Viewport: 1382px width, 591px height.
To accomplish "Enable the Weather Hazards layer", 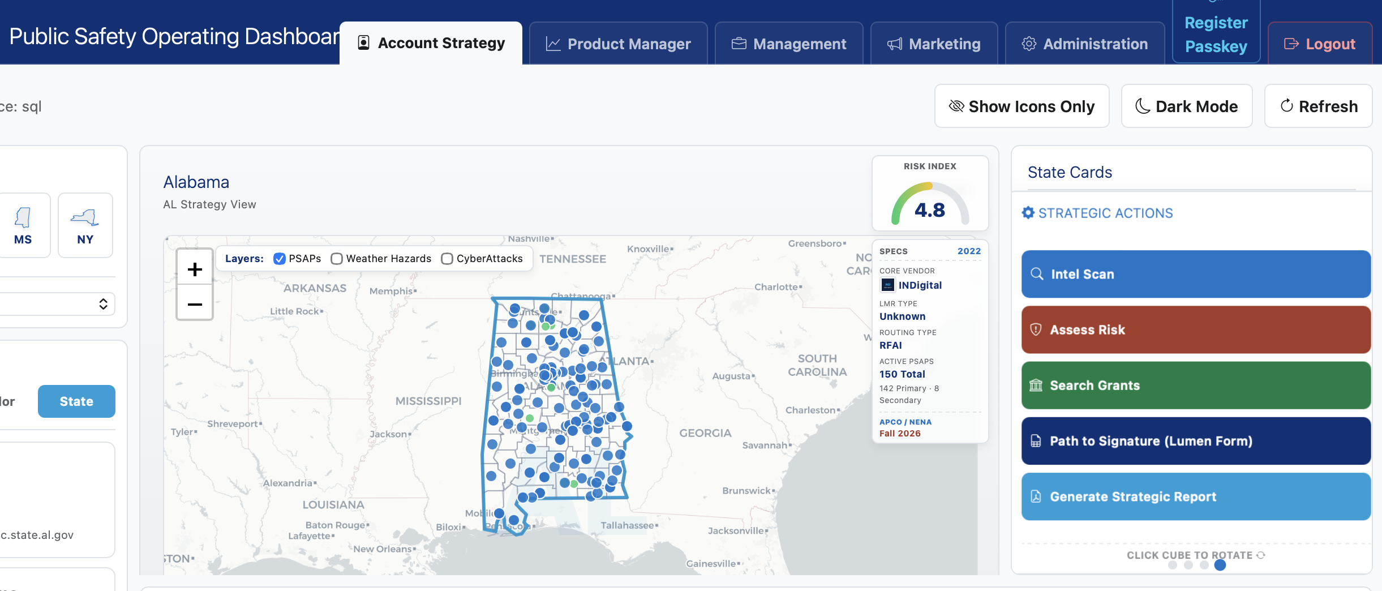I will pyautogui.click(x=337, y=259).
